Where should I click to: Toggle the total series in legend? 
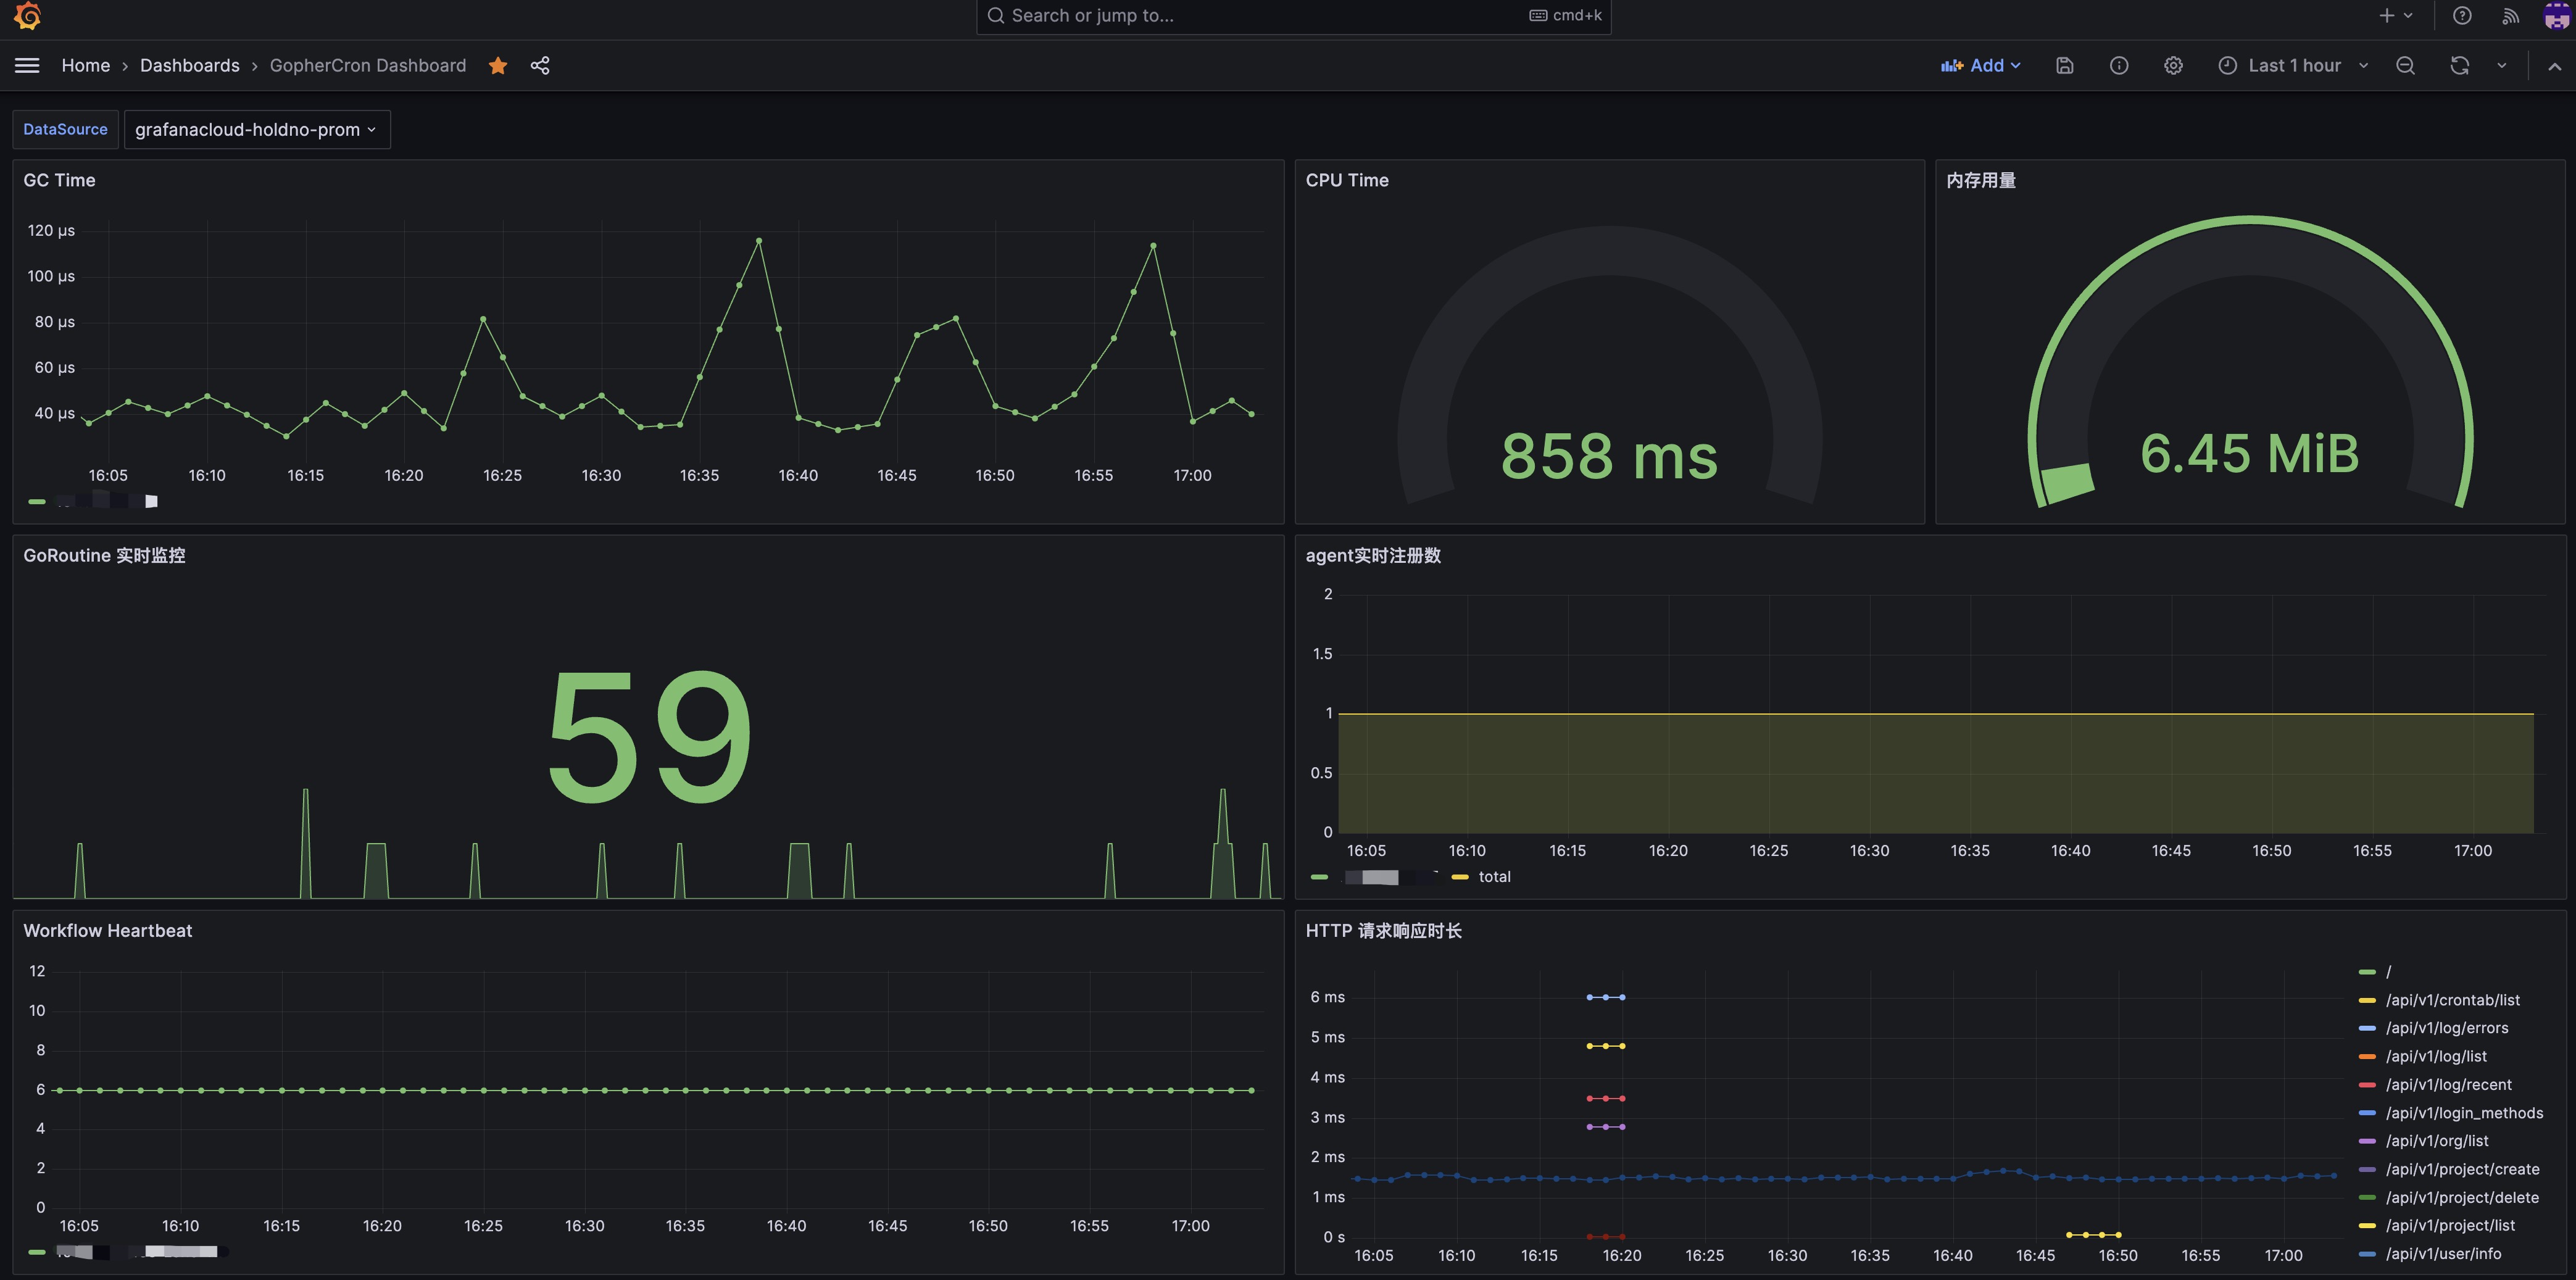(x=1494, y=877)
